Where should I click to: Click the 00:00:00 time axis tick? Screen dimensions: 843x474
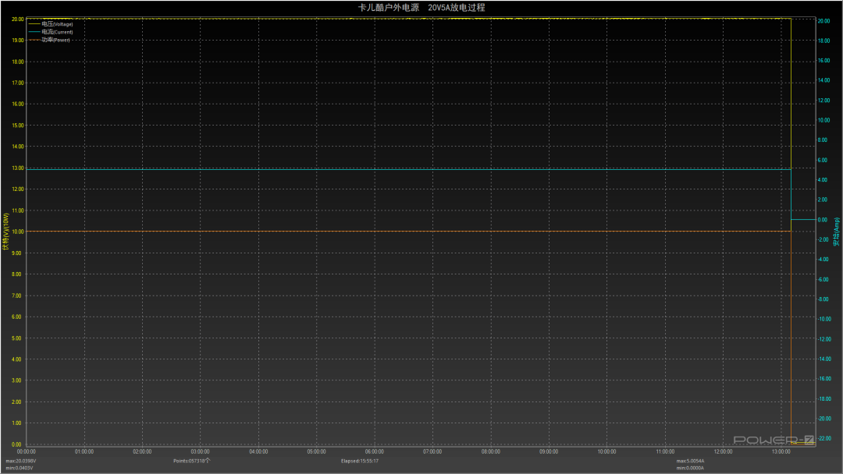pos(27,452)
